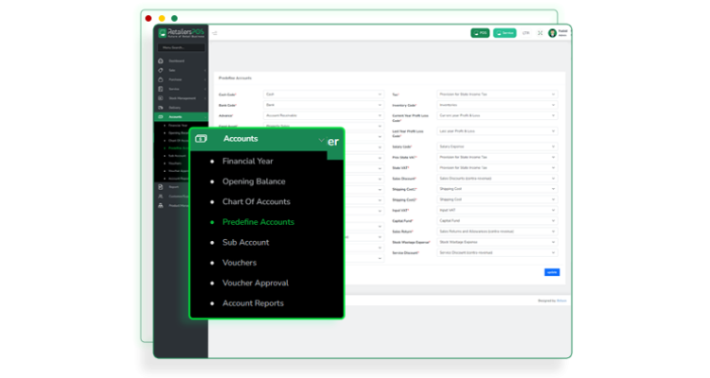Screen dimensions: 710x378
Task: Expand the Salary Code dropdown
Action: [497, 146]
